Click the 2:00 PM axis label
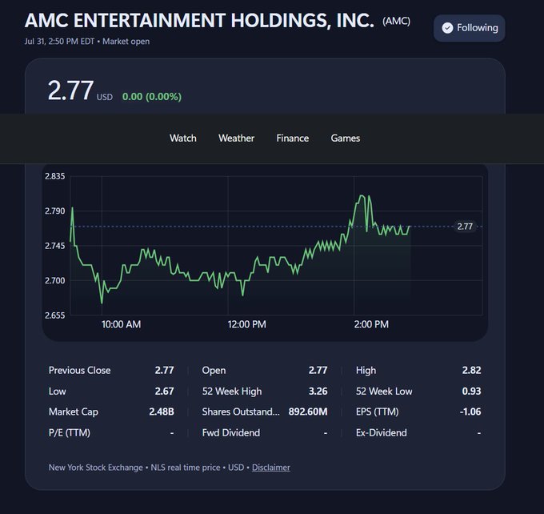 point(371,324)
